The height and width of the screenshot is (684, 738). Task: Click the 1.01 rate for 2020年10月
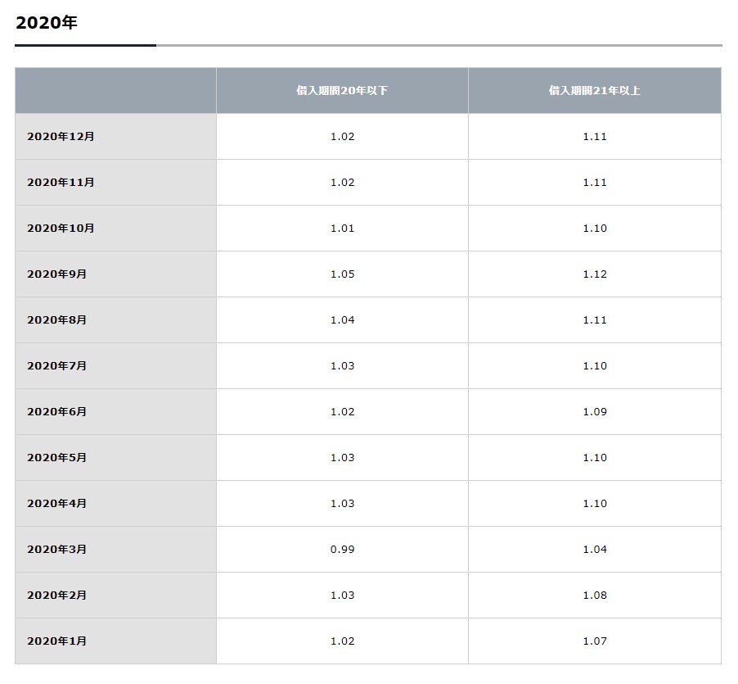pyautogui.click(x=342, y=228)
